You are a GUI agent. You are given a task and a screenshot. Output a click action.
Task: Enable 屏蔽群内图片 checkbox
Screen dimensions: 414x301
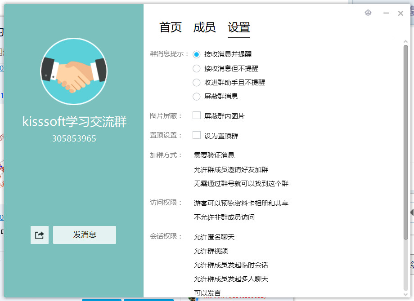click(197, 115)
